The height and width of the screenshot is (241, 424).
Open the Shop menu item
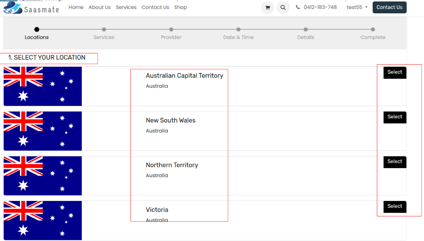[x=181, y=8]
